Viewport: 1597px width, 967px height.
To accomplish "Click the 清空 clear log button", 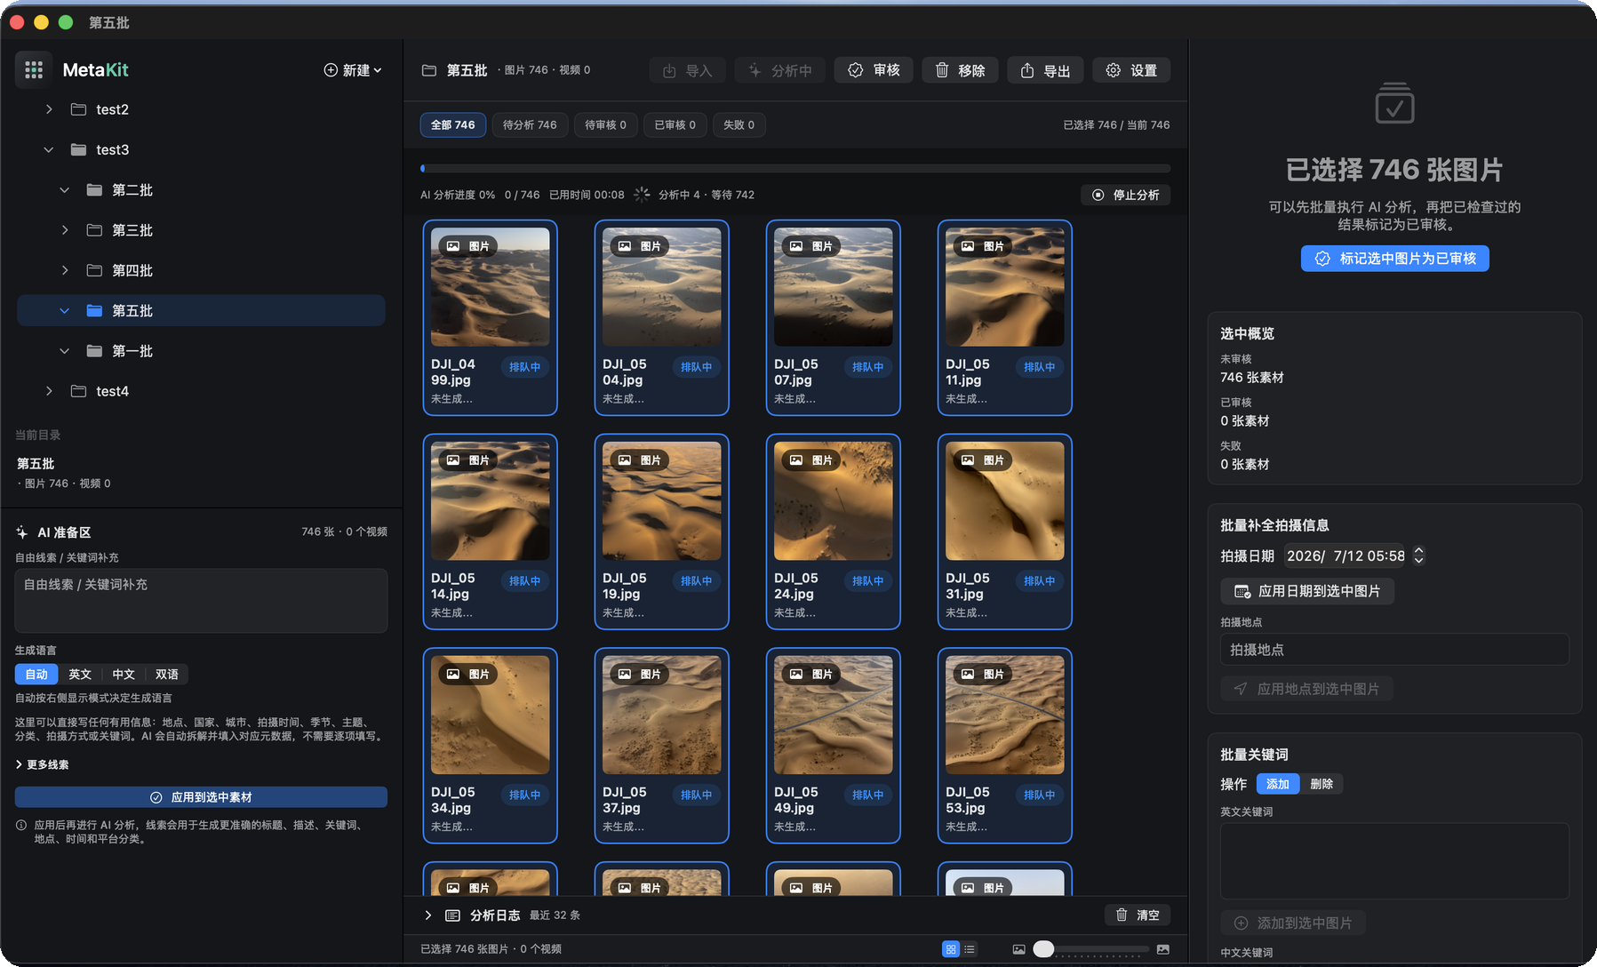I will 1138,915.
